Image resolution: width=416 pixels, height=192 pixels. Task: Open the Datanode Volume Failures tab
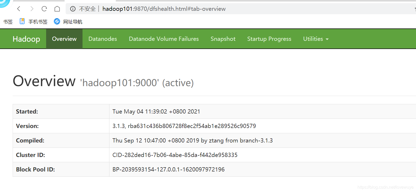click(x=164, y=39)
